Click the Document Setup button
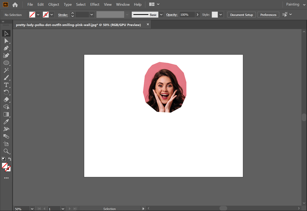This screenshot has width=307, height=211. tap(242, 15)
